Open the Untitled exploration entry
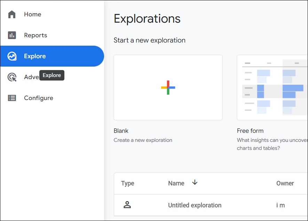 (x=195, y=205)
